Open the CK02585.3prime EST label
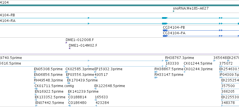 (x=80, y=69)
